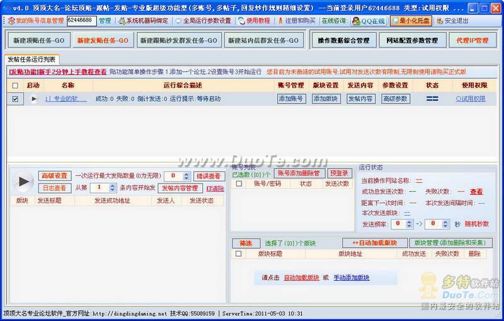
Task: Toggle select-all checkbox in board list
Action: [239, 254]
